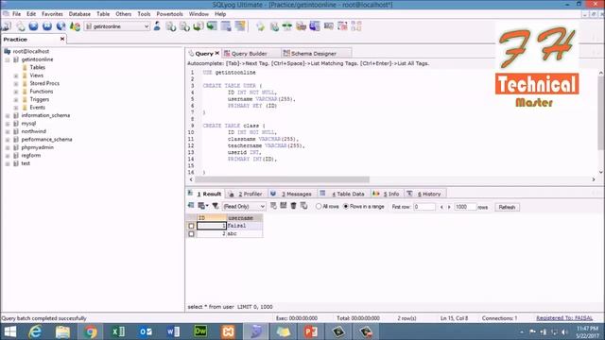This screenshot has width=605, height=340.
Task: Click the volume icon in system tray
Action: tap(564, 331)
